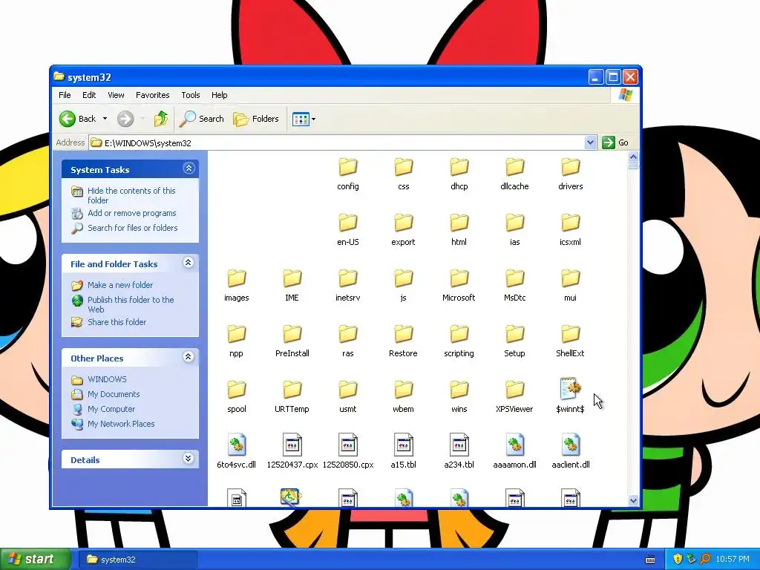Go up one folder level
The image size is (760, 570).
pyautogui.click(x=161, y=119)
